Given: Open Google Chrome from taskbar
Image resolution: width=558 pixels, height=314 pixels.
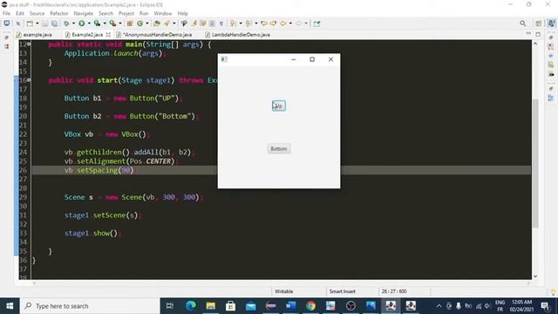Looking at the screenshot, I should click(310, 306).
